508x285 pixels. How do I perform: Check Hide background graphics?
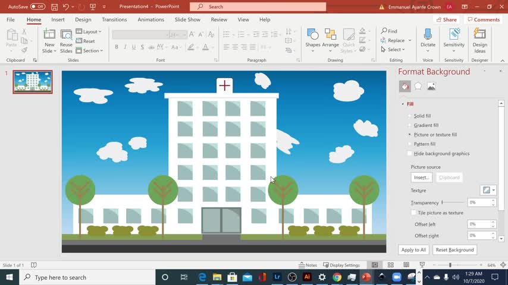point(409,153)
